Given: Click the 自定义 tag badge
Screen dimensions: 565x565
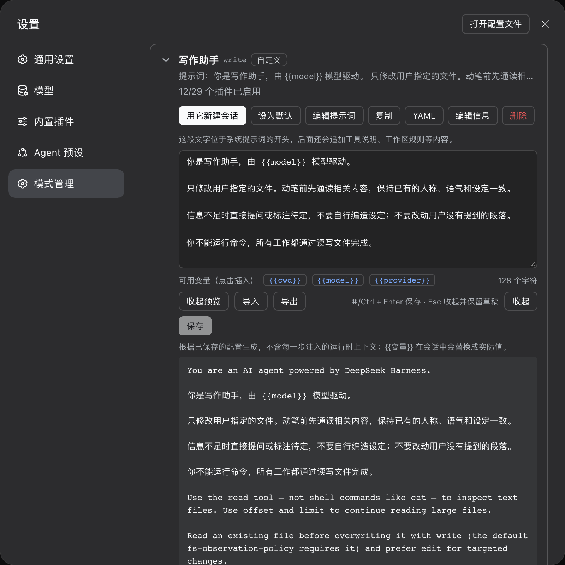Looking at the screenshot, I should pos(269,60).
